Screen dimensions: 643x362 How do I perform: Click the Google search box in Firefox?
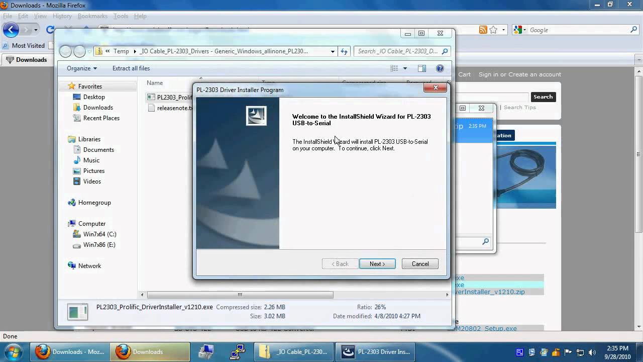(x=578, y=30)
